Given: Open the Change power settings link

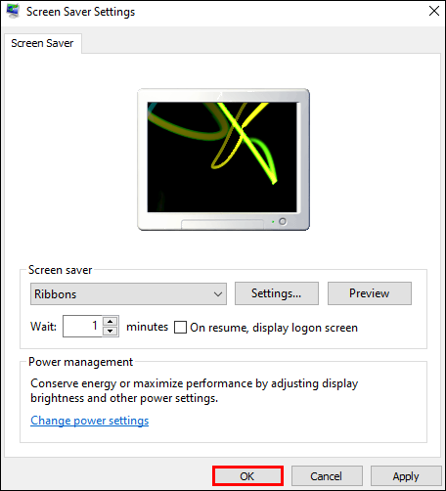Looking at the screenshot, I should (x=90, y=421).
